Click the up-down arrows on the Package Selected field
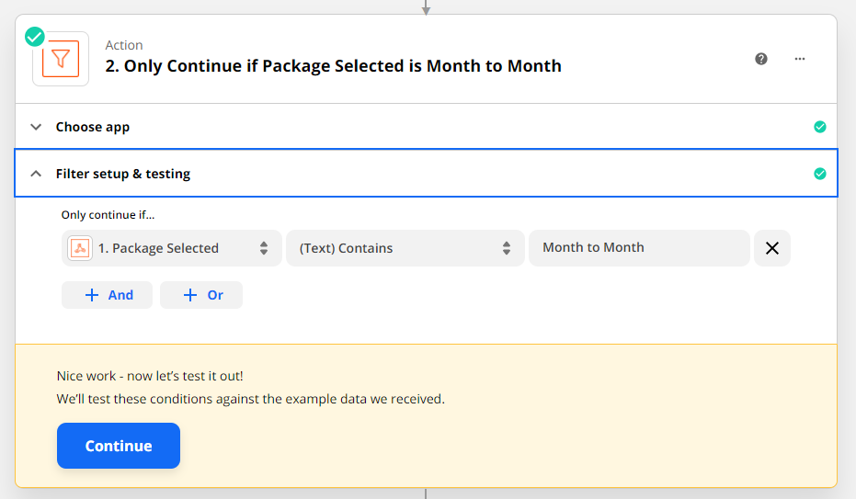This screenshot has width=856, height=499. pyautogui.click(x=264, y=248)
